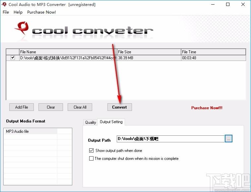Click the Clear button
Screen dimensions: 251x192
pyautogui.click(x=51, y=107)
